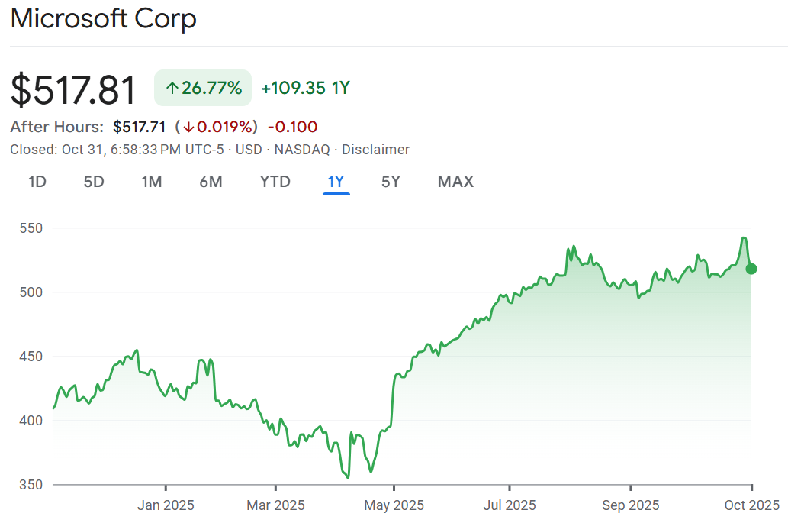The image size is (788, 523).
Task: Select the 6M time range tab
Action: 211,182
